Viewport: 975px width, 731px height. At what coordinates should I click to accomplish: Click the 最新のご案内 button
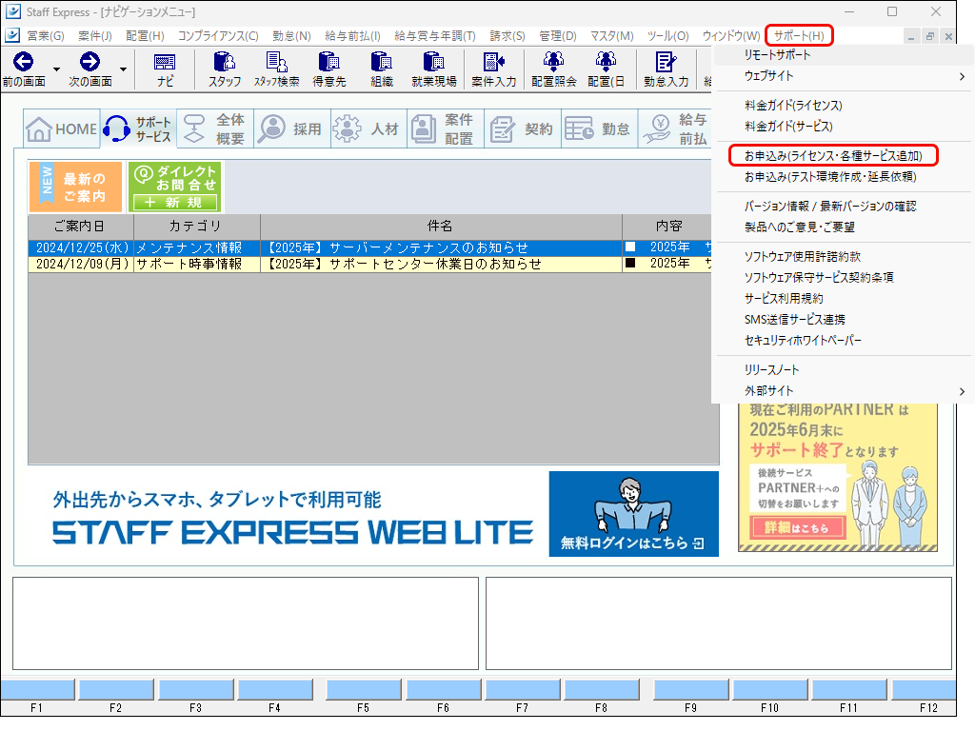76,187
